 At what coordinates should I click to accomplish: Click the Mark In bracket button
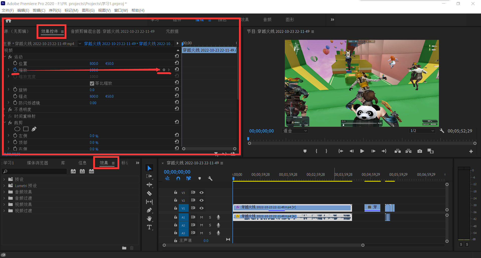click(316, 151)
